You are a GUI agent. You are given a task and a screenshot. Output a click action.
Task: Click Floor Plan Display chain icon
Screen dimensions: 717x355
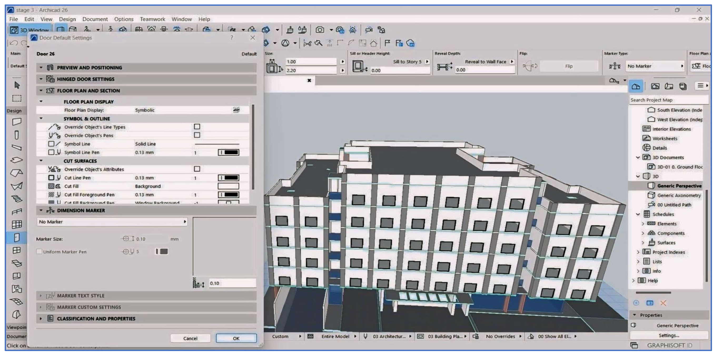pos(236,110)
